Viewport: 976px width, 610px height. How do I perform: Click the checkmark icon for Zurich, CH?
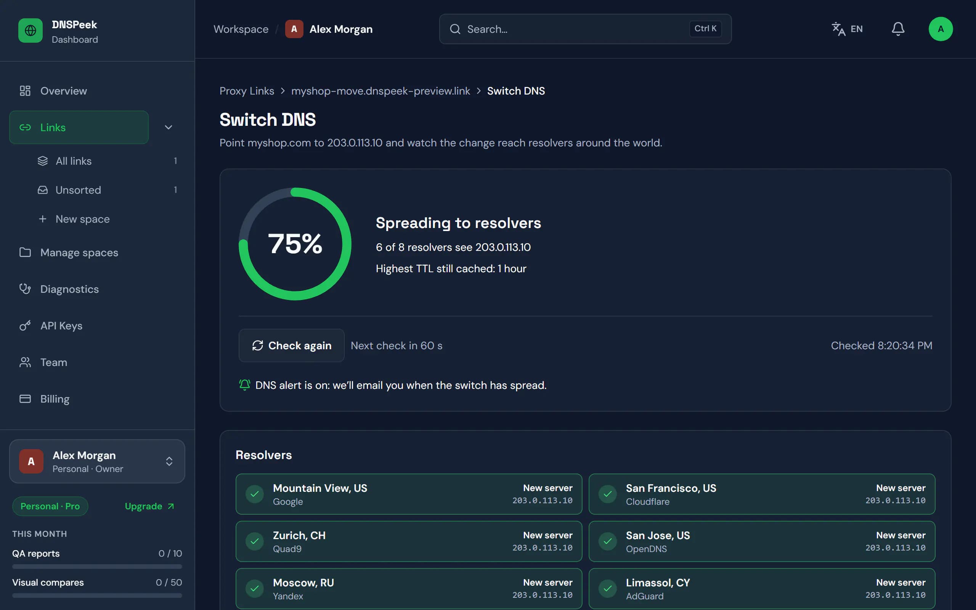[255, 541]
